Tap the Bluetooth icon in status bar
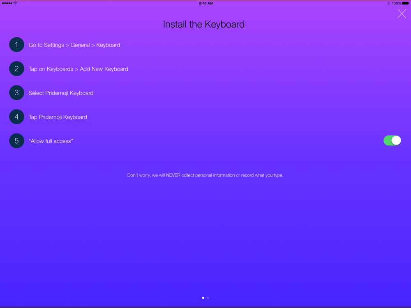Screen dimensions: 411x308 click(x=388, y=3)
